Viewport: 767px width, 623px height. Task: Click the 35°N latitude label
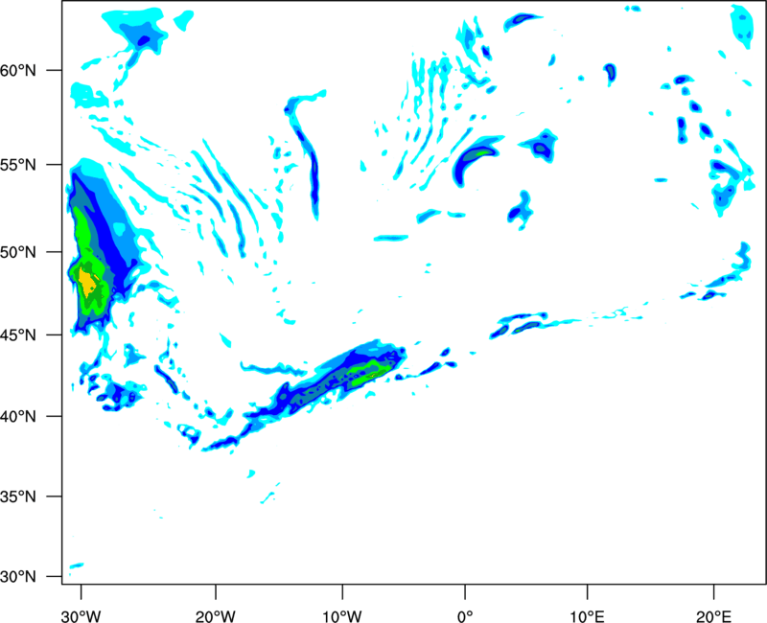[x=18, y=496]
